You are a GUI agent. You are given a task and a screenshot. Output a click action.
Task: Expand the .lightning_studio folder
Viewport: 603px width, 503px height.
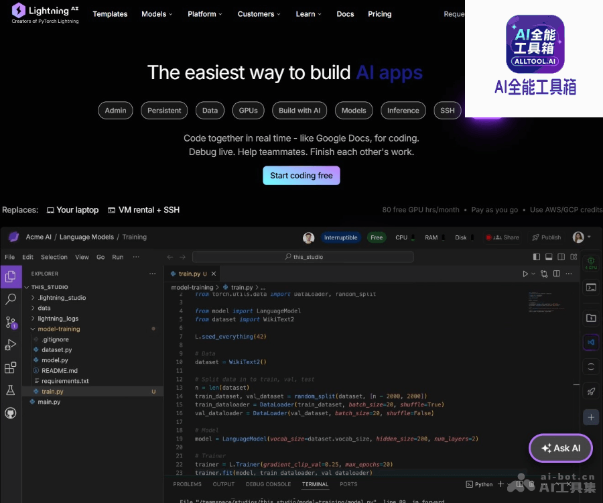[58, 298]
